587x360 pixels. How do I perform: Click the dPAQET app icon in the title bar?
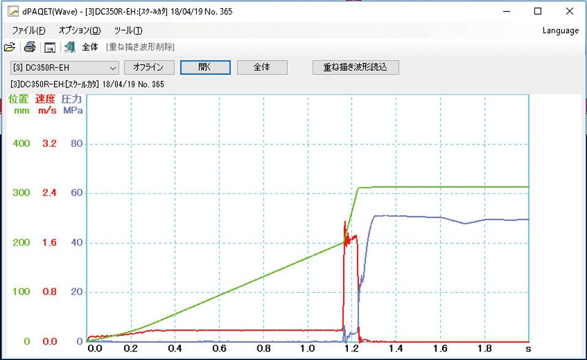[x=13, y=12]
